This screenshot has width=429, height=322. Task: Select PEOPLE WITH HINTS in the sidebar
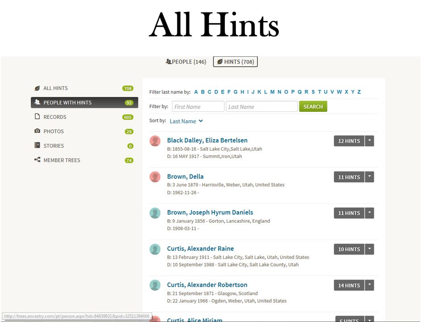pyautogui.click(x=84, y=102)
